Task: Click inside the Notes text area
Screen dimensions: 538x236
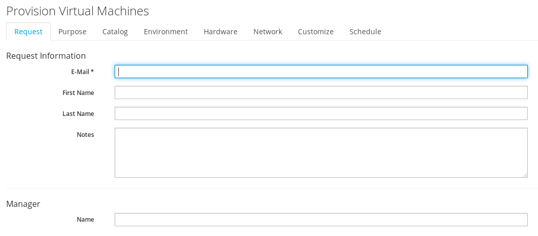Action: point(321,153)
